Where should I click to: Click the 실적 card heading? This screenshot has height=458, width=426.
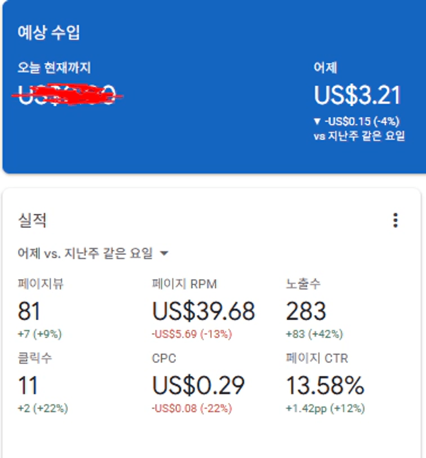(x=32, y=221)
